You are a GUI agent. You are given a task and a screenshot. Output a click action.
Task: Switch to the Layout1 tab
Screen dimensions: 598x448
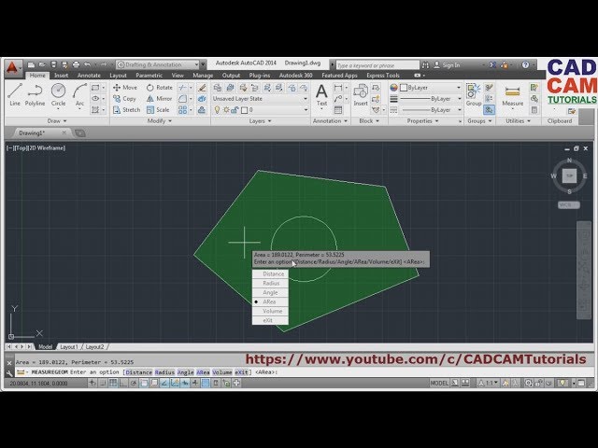(69, 347)
